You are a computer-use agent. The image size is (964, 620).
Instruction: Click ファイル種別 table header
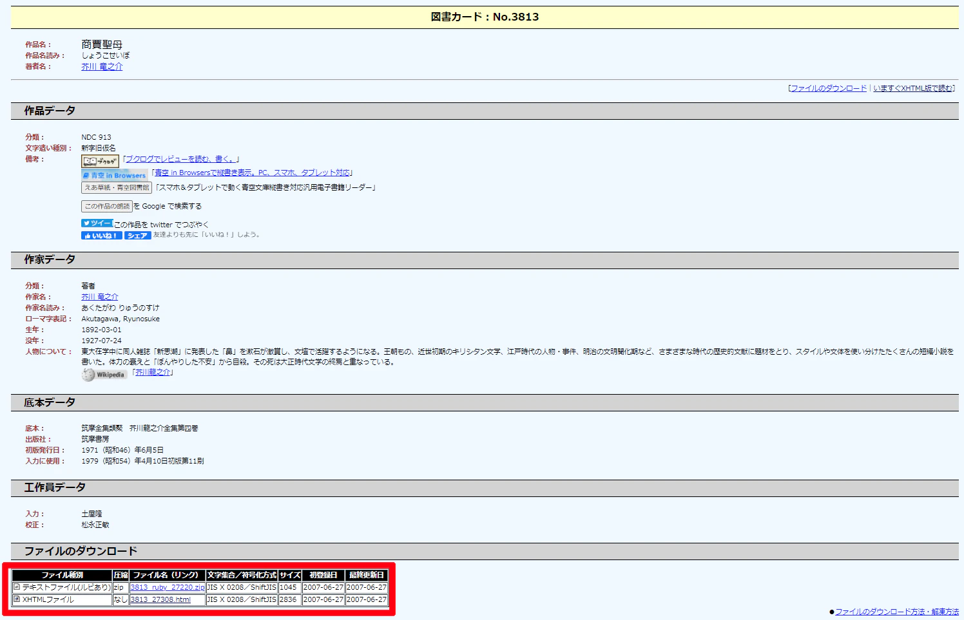pos(63,575)
